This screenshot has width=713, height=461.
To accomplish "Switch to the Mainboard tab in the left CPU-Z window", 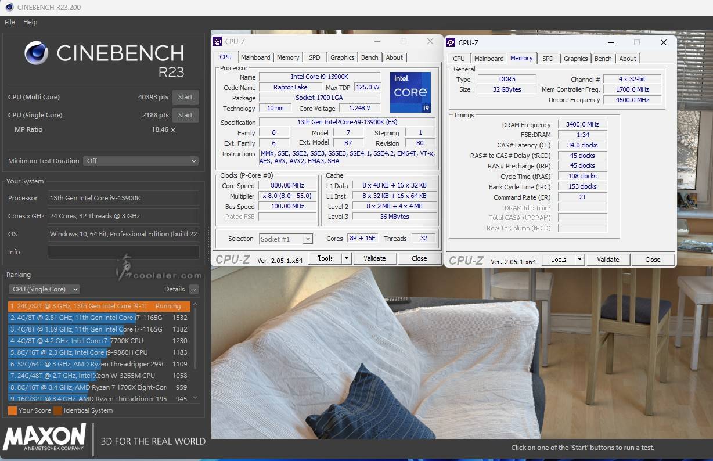I will pyautogui.click(x=255, y=57).
